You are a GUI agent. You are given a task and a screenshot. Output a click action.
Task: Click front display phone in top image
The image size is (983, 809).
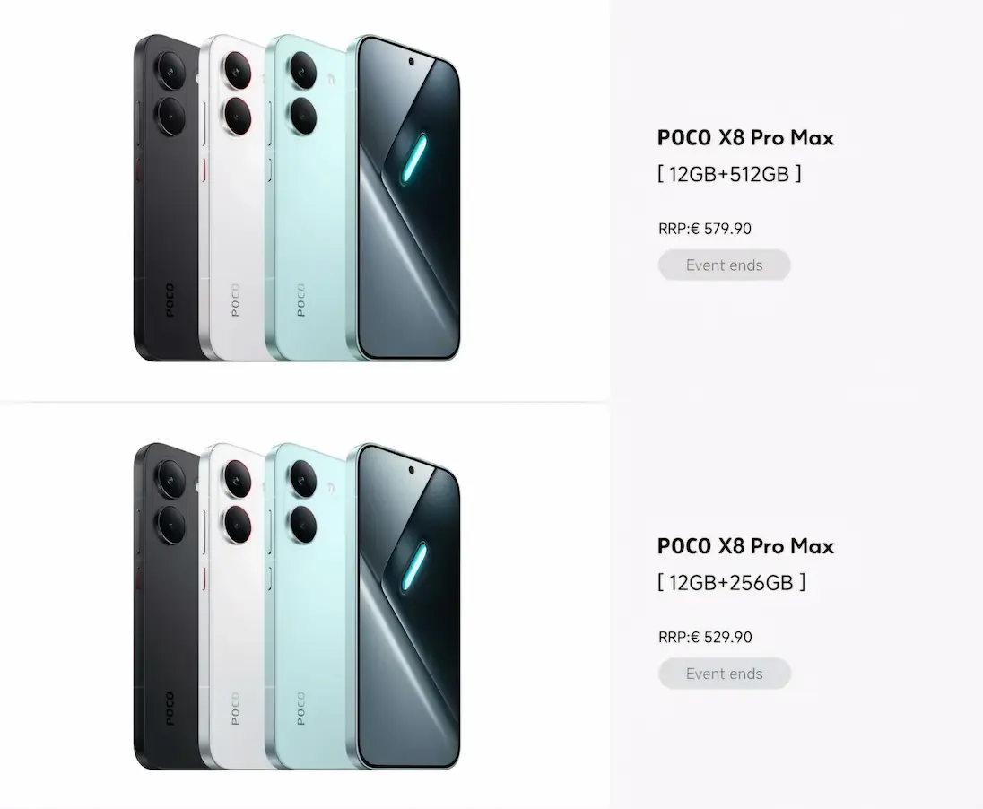(408, 197)
